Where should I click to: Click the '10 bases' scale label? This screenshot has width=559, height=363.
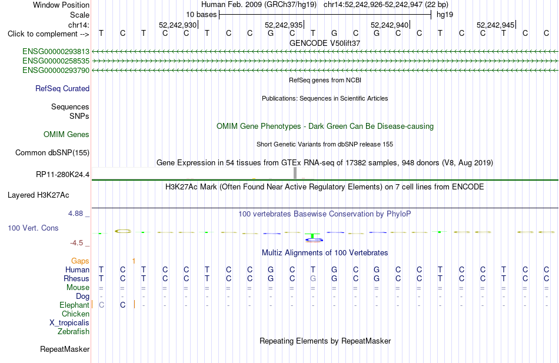201,15
